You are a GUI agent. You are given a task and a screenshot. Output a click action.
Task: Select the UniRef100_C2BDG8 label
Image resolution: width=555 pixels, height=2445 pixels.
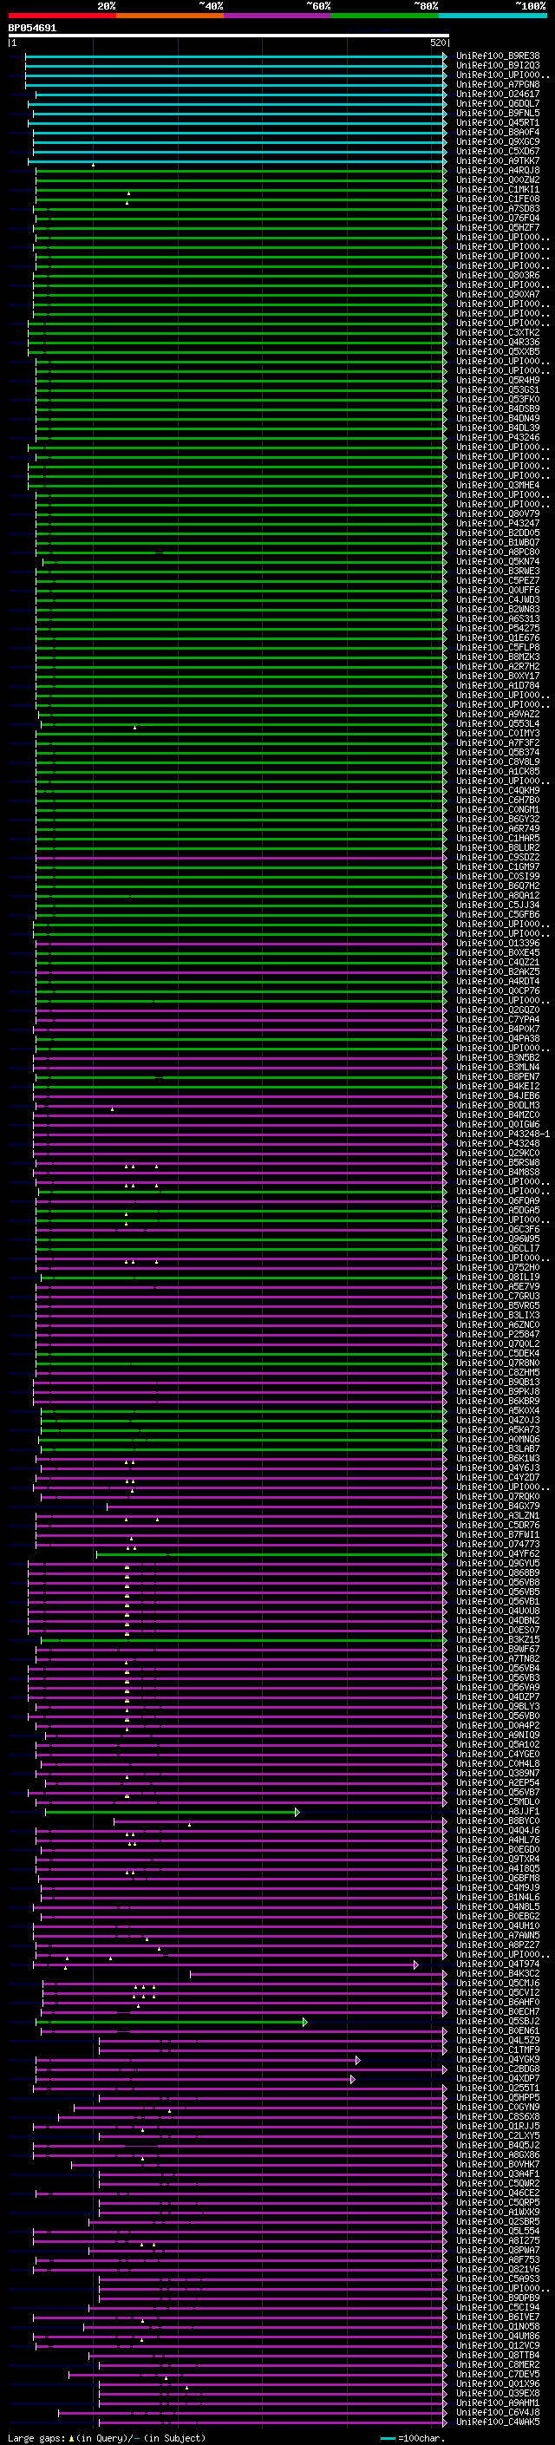[498, 2069]
